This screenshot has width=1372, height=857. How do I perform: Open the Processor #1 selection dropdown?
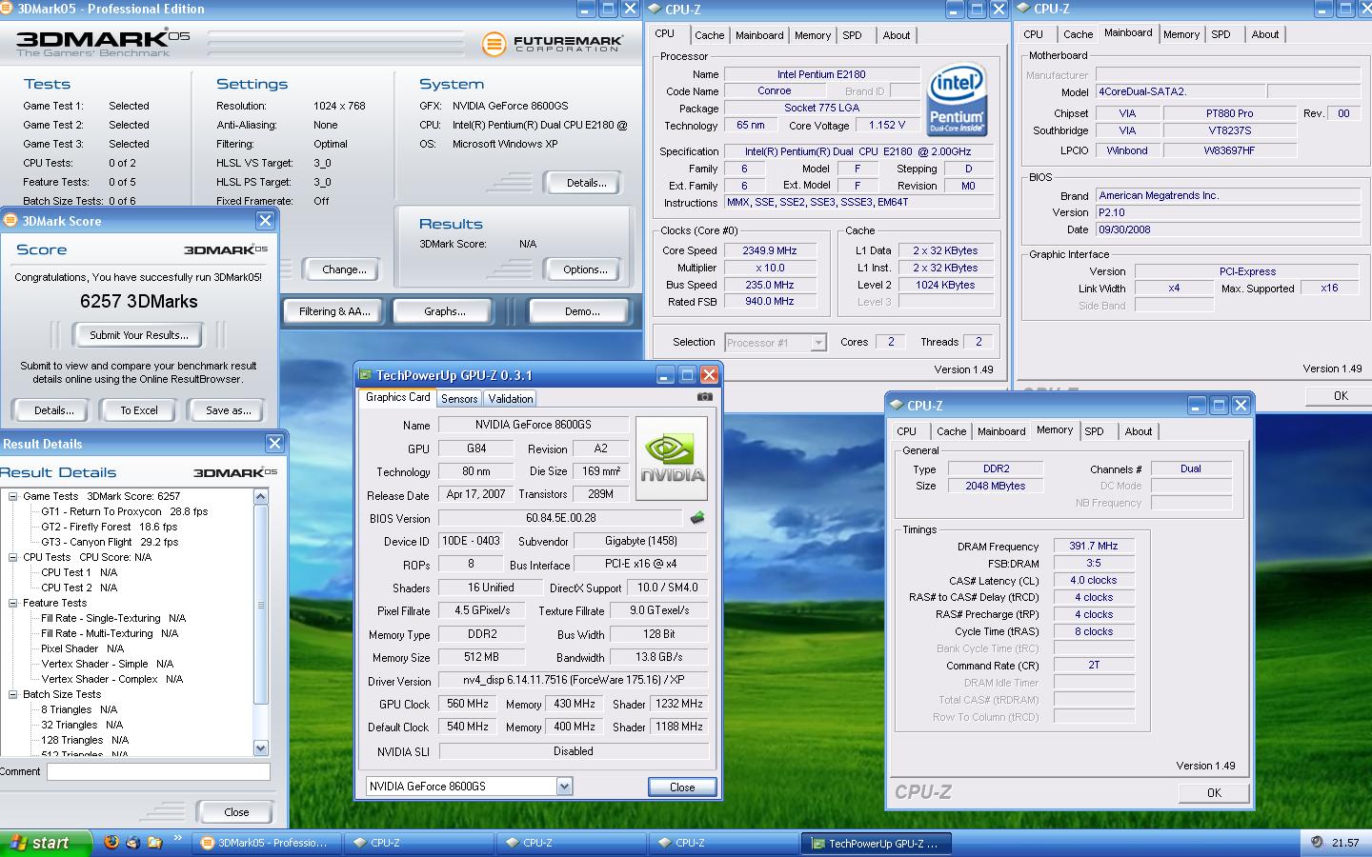pyautogui.click(x=818, y=343)
